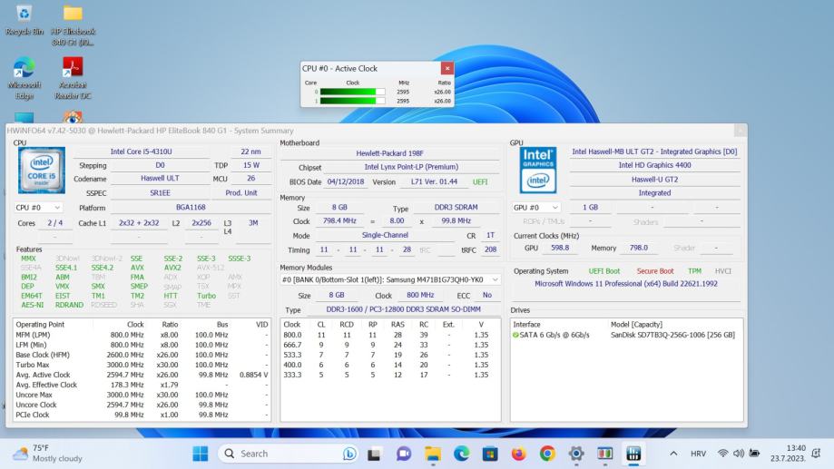Show hidden system tray icons
Viewport: 834px width, 469px height.
click(x=673, y=453)
